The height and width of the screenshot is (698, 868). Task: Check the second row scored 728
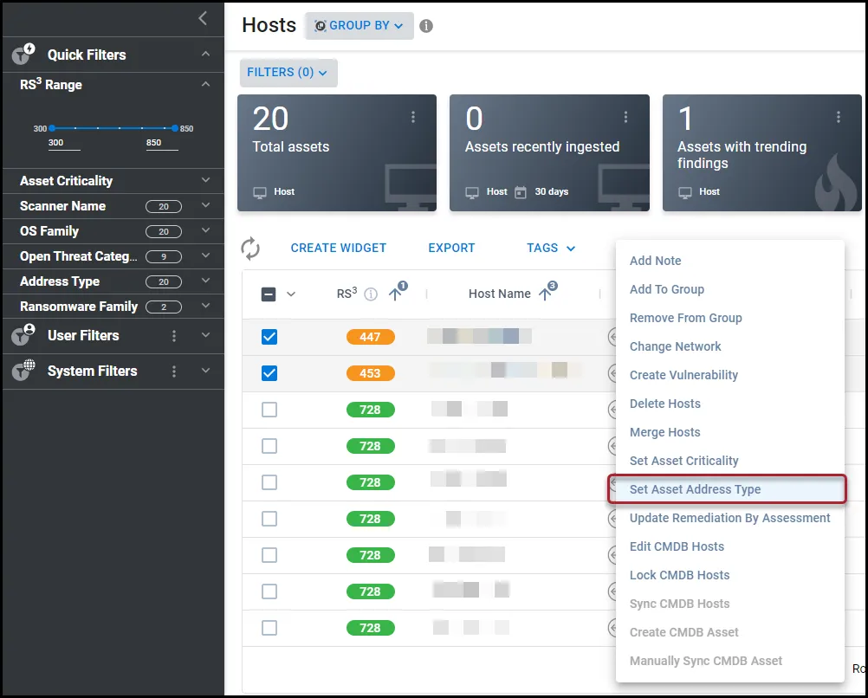tap(269, 446)
